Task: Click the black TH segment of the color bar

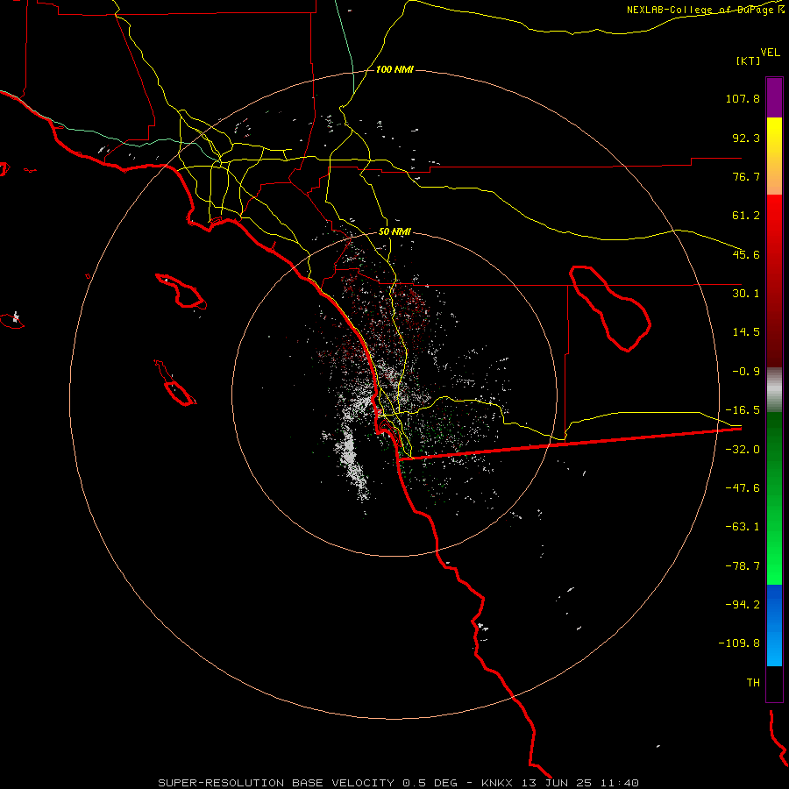Action: (774, 684)
